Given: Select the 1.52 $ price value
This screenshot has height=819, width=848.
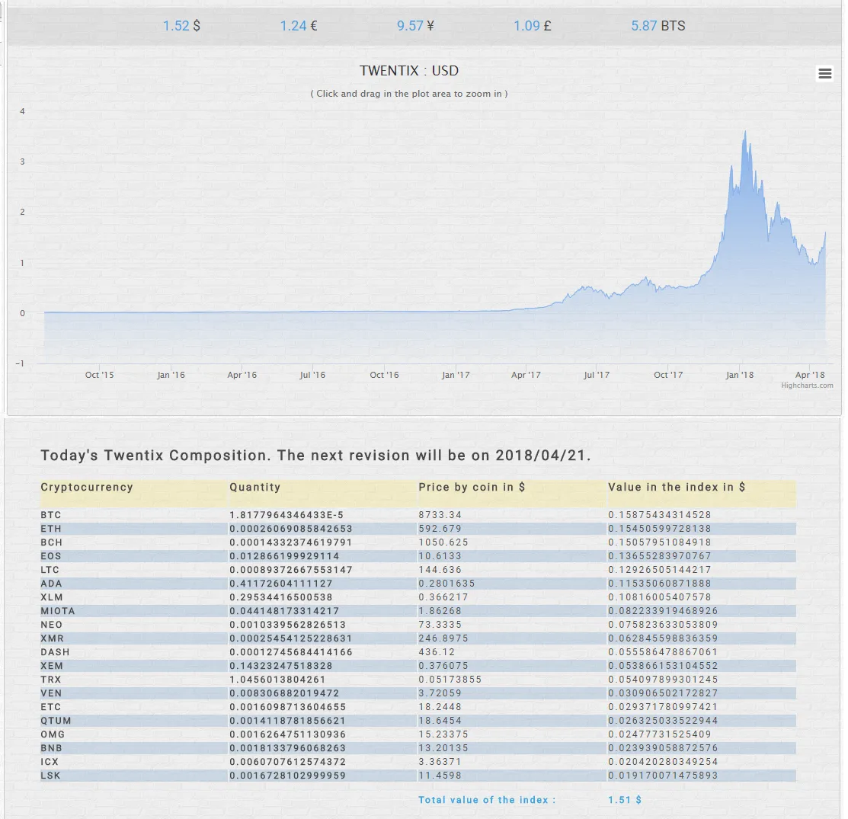Looking at the screenshot, I should pyautogui.click(x=181, y=25).
